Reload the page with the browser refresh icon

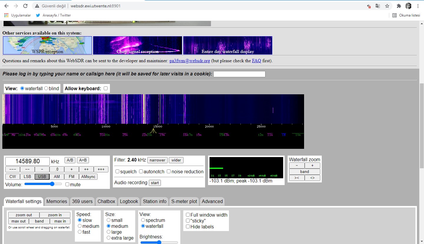[x=25, y=6]
